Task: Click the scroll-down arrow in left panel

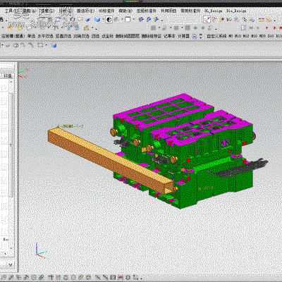Action: click(11, 248)
